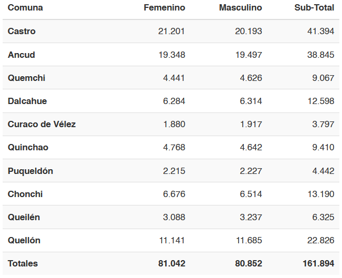Click Castro's Femenino value 21.201
Image resolution: width=342 pixels, height=278 pixels.
point(172,31)
